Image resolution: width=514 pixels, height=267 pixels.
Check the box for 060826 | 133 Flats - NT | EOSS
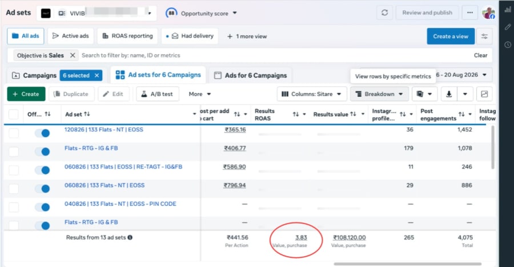click(x=14, y=189)
